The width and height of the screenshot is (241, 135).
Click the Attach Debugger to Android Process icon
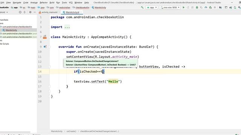tap(210, 7)
